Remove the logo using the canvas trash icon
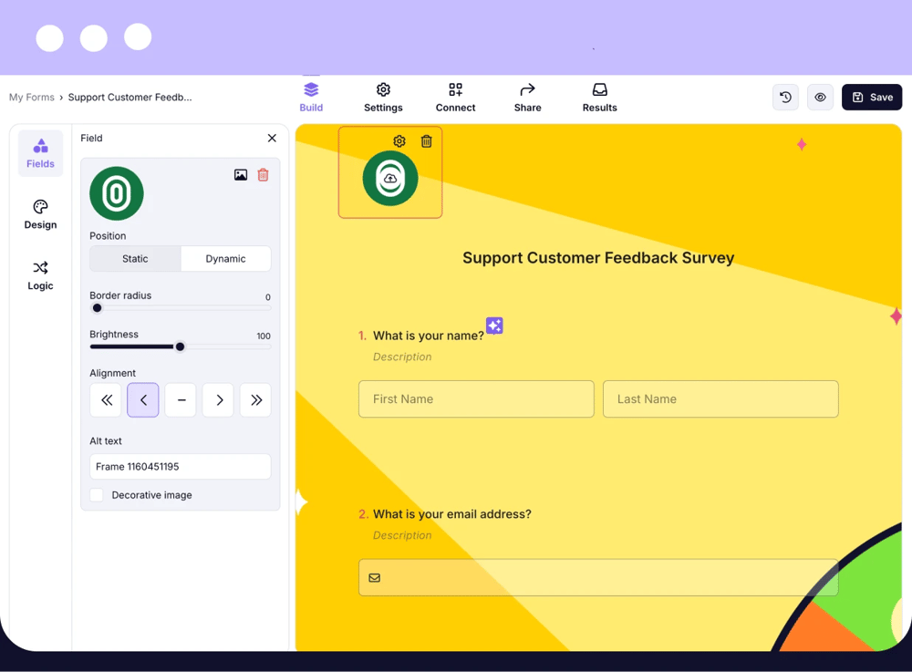 tap(426, 141)
